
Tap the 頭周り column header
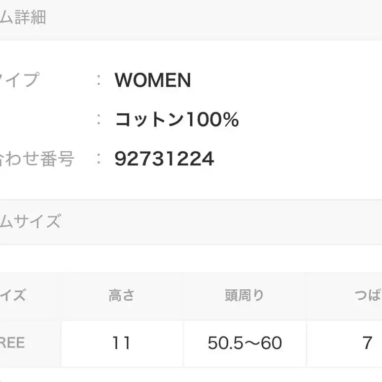tap(244, 296)
